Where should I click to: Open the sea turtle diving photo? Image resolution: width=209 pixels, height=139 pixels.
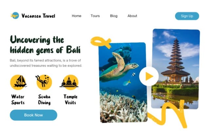click(123, 82)
